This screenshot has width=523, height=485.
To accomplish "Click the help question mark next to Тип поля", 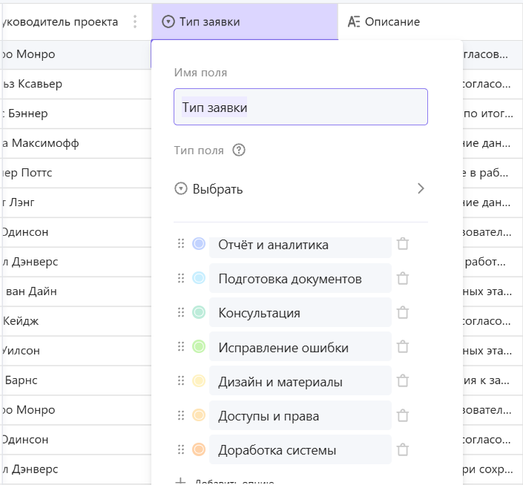I will coord(239,150).
